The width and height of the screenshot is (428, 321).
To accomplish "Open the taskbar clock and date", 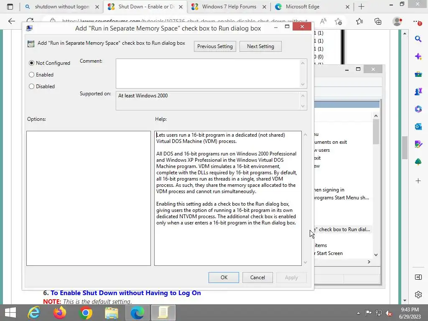I will click(x=410, y=313).
